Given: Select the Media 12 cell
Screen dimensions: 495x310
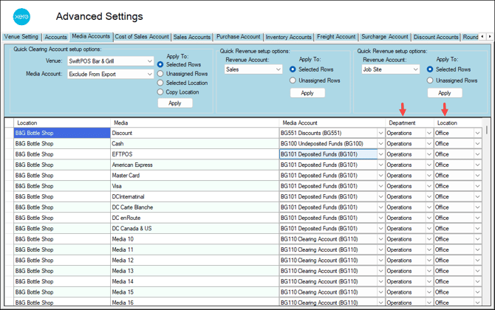Looking at the screenshot, I should (194, 260).
